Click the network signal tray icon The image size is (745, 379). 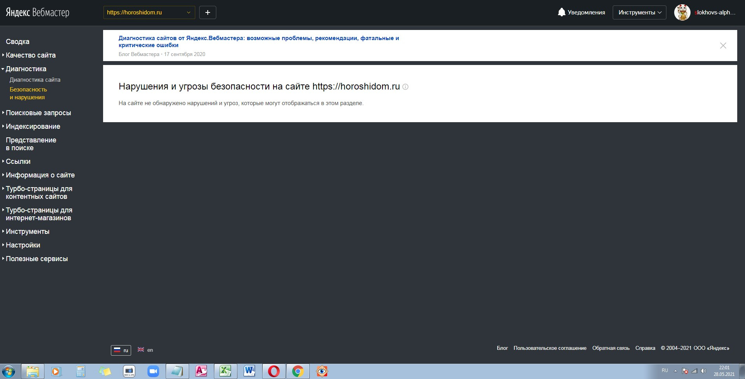(694, 371)
